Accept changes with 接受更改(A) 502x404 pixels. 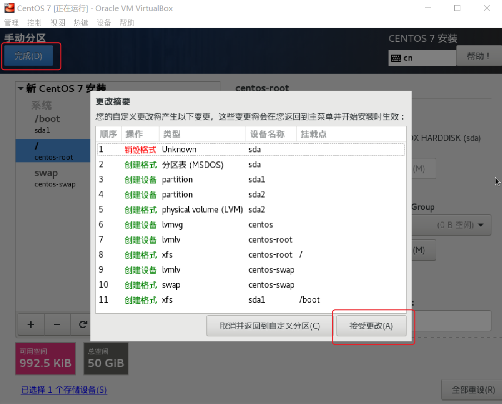coord(371,325)
